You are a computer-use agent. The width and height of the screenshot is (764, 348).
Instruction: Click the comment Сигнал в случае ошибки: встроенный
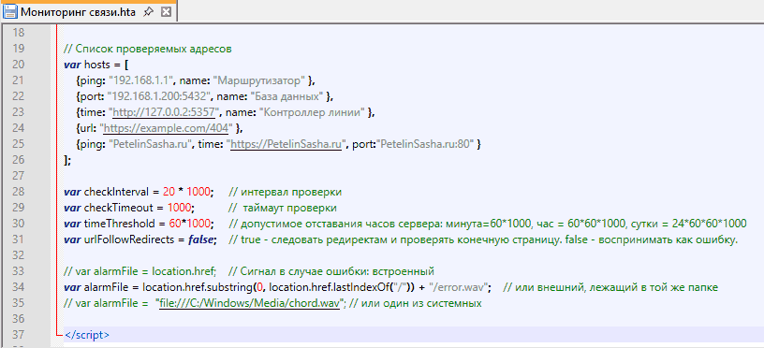point(331,271)
